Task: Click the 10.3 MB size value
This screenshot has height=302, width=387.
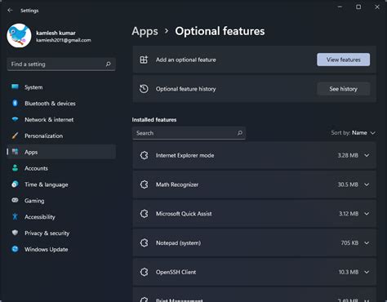Action: (x=349, y=272)
